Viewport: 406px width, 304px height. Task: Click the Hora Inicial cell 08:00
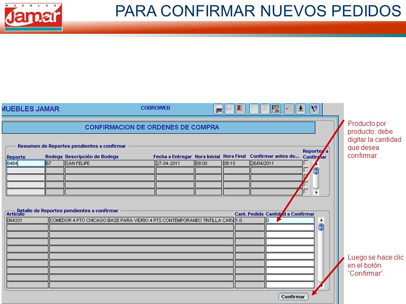(x=208, y=163)
